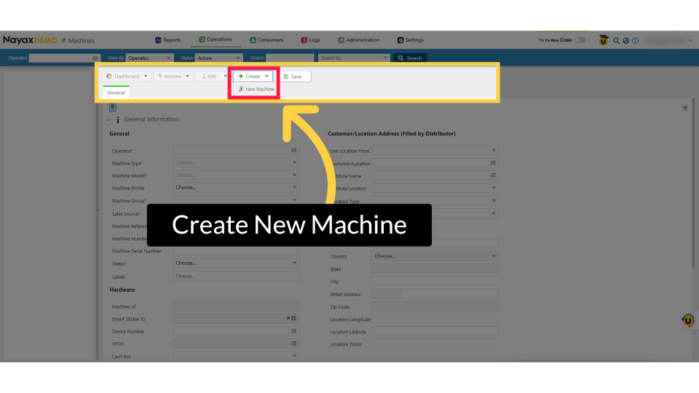The image size is (699, 393).
Task: Click the Save button
Action: [x=293, y=76]
